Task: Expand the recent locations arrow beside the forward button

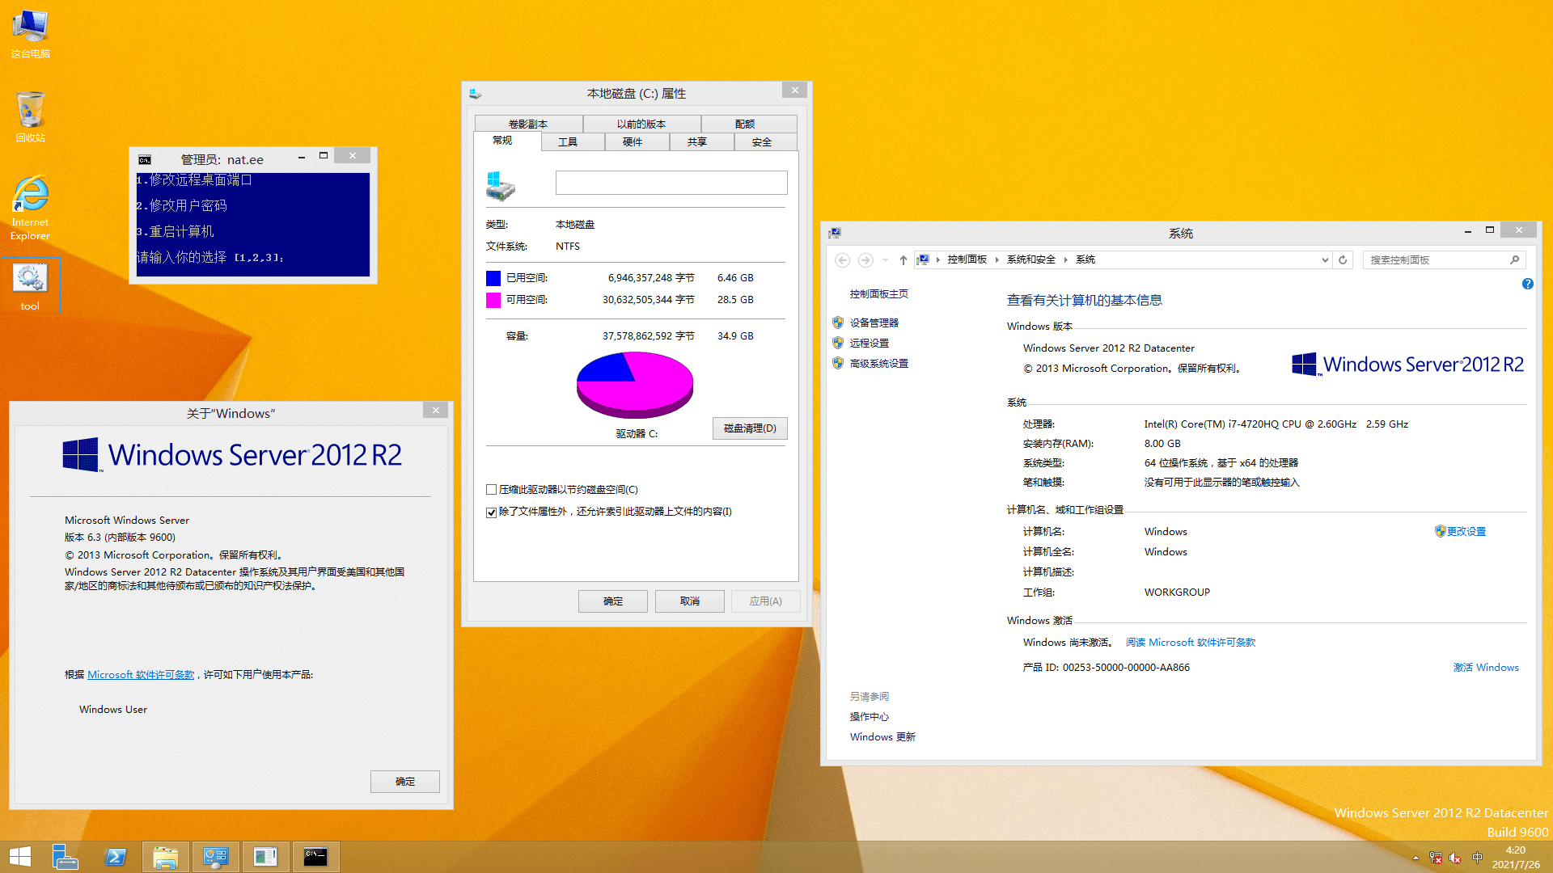Action: pos(885,259)
